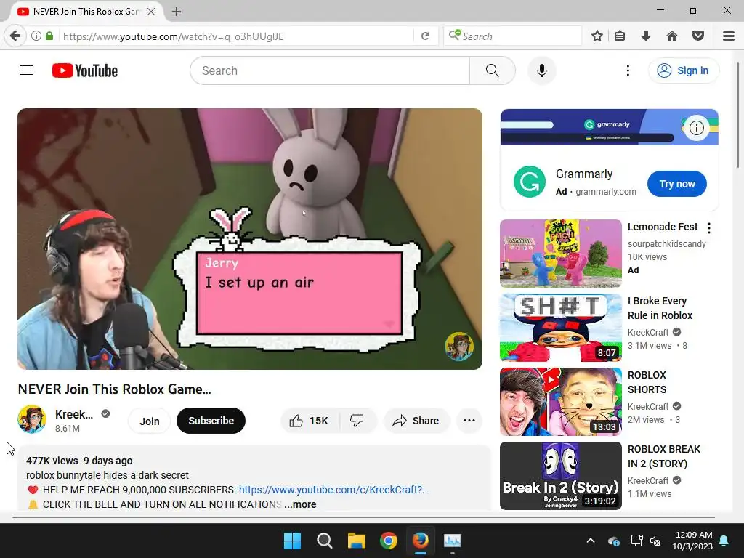
Task: Open the Firefox hamburger menu
Action: tap(729, 36)
